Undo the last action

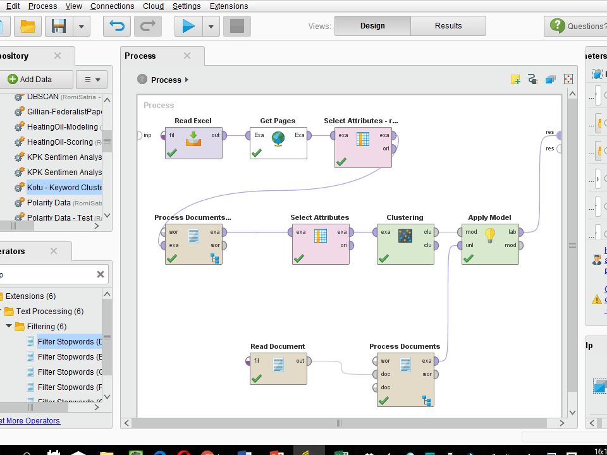click(x=116, y=27)
